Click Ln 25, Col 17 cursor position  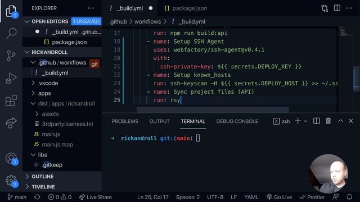click(153, 197)
